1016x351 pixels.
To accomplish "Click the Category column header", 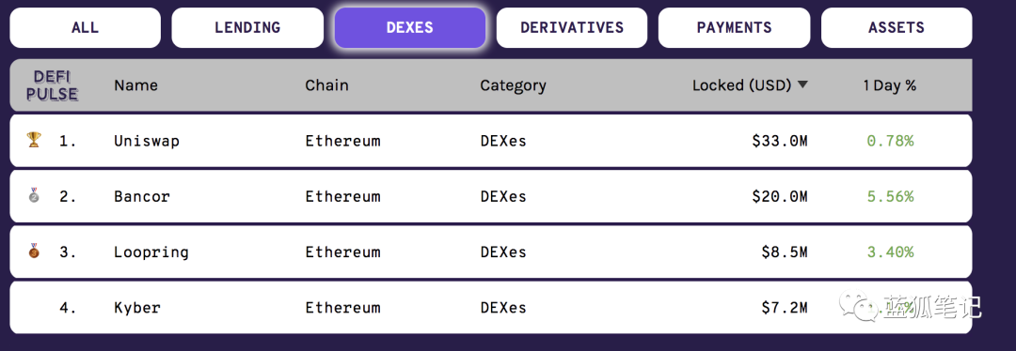I will click(513, 85).
